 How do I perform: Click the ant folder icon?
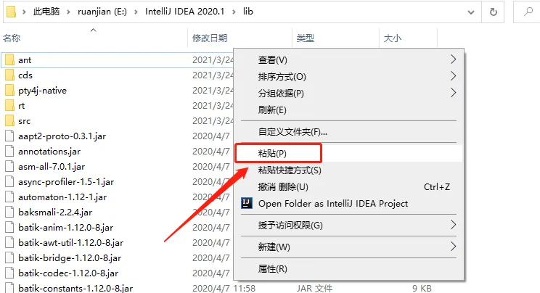point(9,59)
